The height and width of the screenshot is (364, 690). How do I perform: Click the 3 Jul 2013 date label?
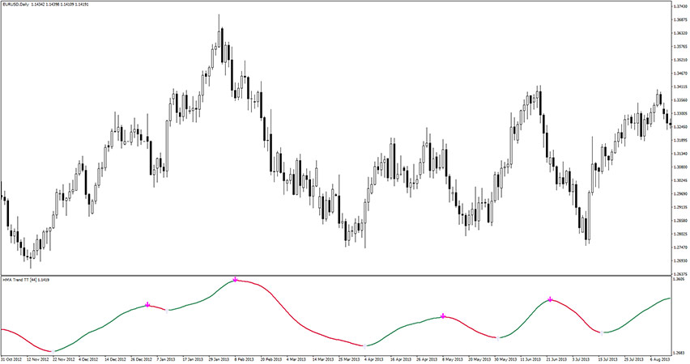click(x=582, y=359)
